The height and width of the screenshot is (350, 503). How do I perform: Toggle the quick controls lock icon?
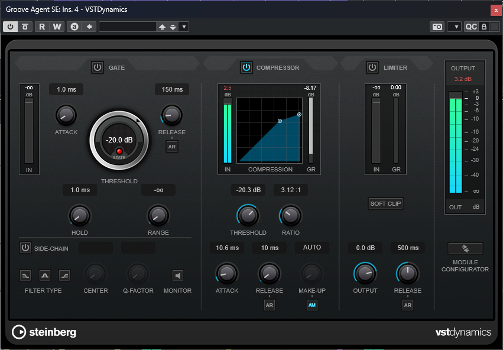[484, 27]
